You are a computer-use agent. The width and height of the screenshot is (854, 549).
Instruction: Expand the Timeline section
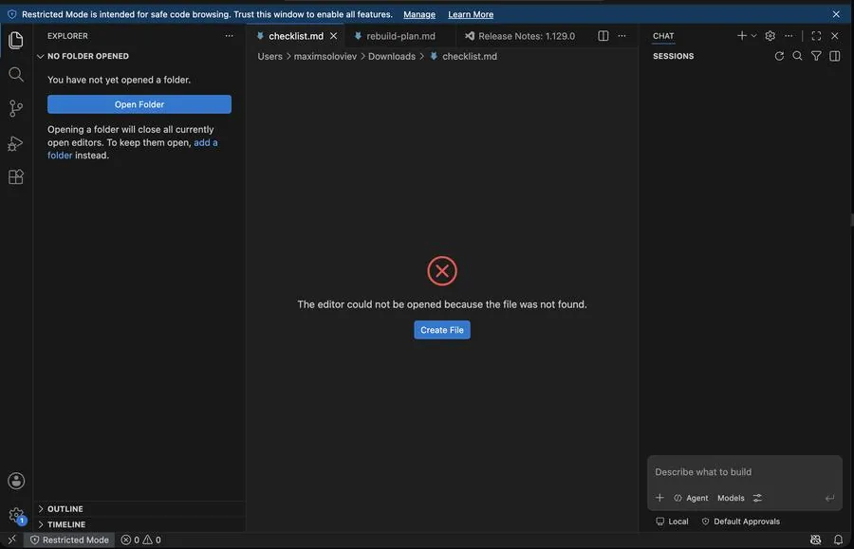139,524
